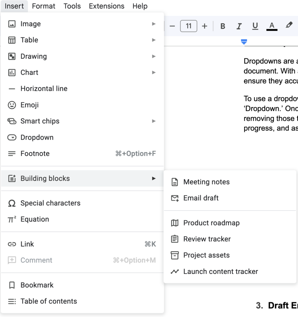This screenshot has width=298, height=317.
Task: Open the text color picker
Action: coord(271,26)
